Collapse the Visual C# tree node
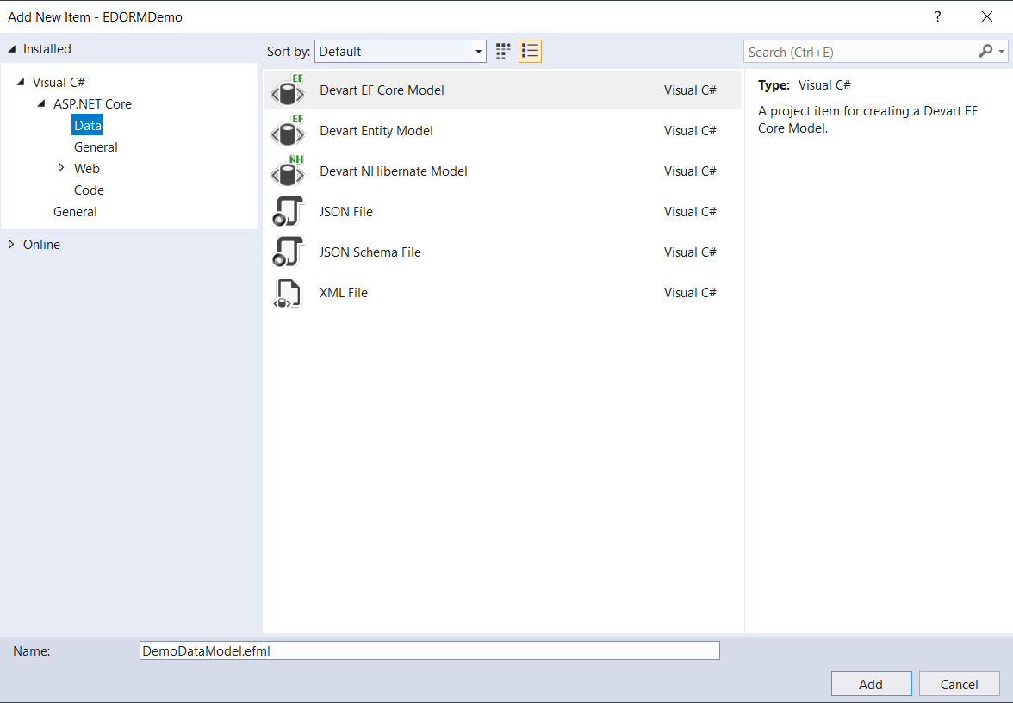The image size is (1013, 703). 21,82
